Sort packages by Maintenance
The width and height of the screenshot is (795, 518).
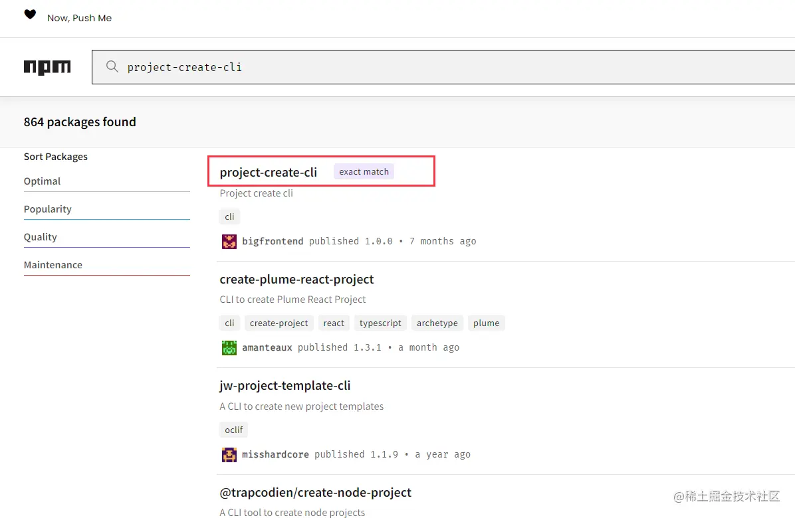click(107, 265)
